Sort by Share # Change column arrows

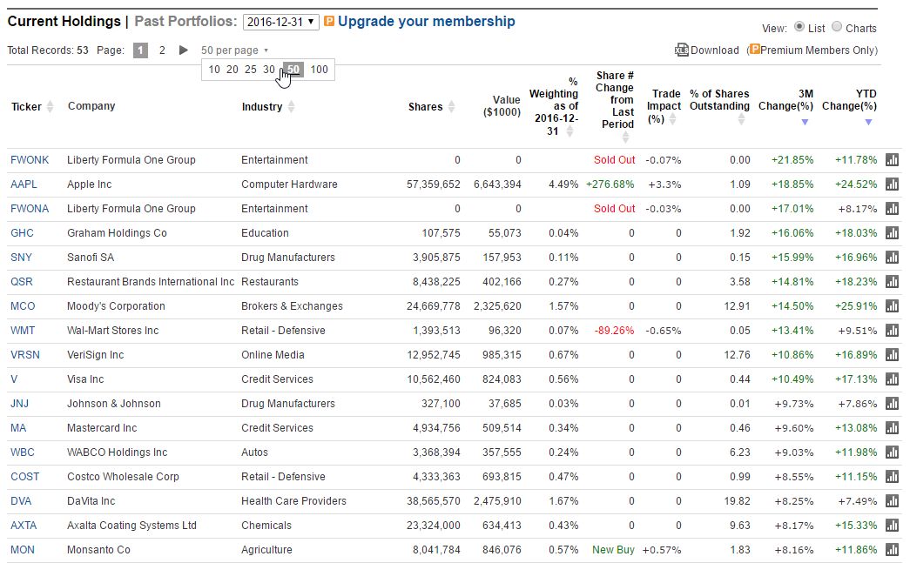pos(625,137)
